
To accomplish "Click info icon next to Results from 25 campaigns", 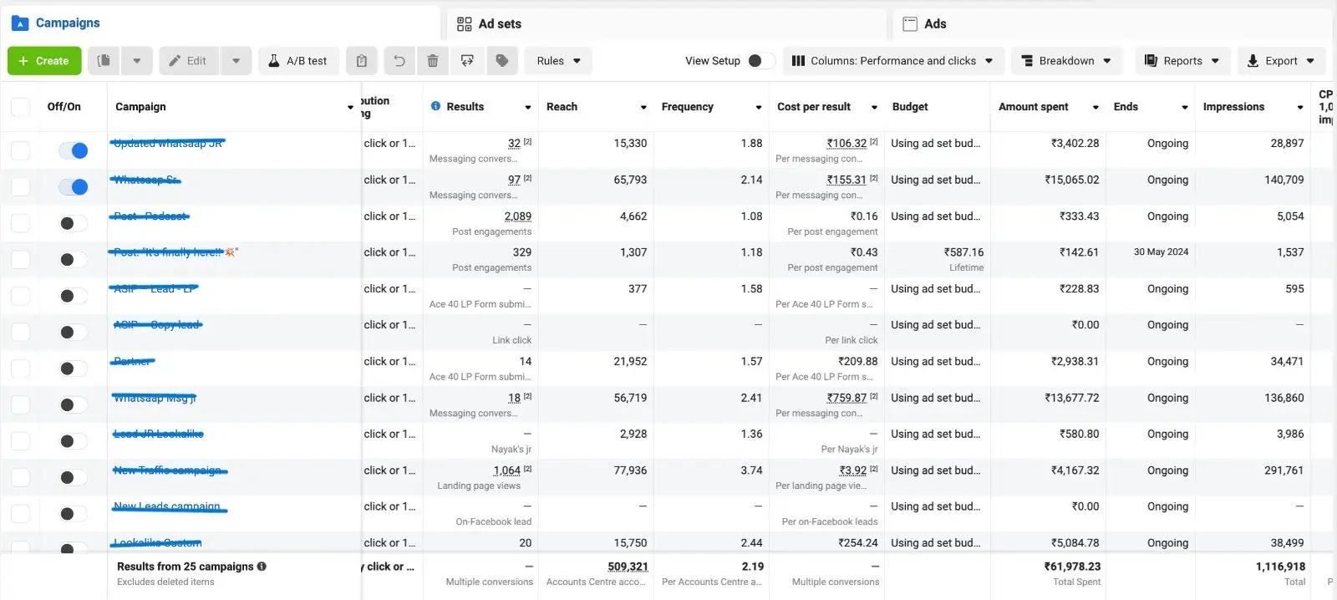I will (262, 567).
